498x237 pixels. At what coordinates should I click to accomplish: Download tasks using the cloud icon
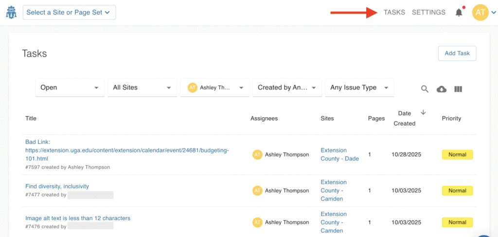tap(442, 89)
